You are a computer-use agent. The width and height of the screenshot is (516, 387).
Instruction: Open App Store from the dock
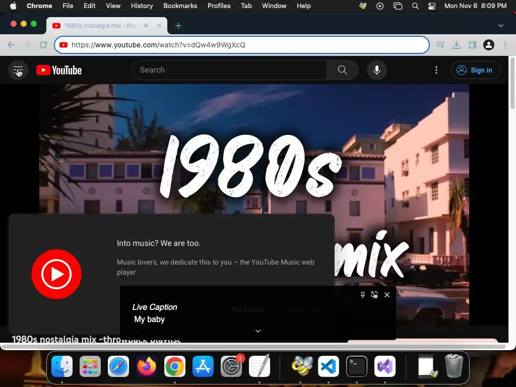[x=203, y=366]
